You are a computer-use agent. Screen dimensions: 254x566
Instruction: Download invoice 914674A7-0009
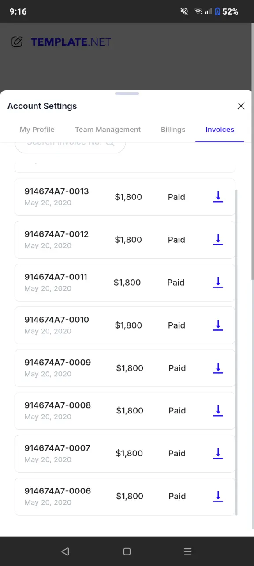pos(218,368)
